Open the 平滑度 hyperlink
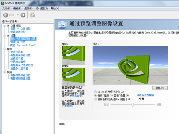This screenshot has height=134, width=179. pyautogui.click(x=68, y=106)
